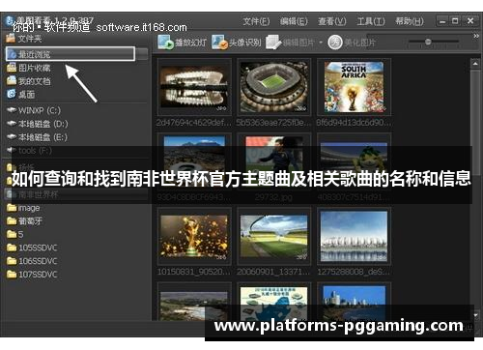This screenshot has height=350, width=483.
Task: Click the WINXP (C:) drive icon
Action: tap(12, 110)
